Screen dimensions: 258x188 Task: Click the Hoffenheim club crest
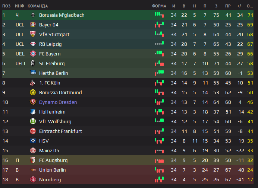tap(33, 112)
